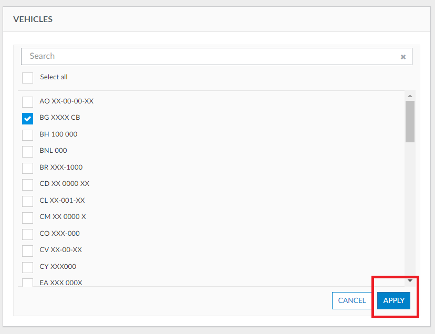Uncheck the BG XXXX CB vehicle
Viewport: 435px width, 334px height.
[x=27, y=118]
